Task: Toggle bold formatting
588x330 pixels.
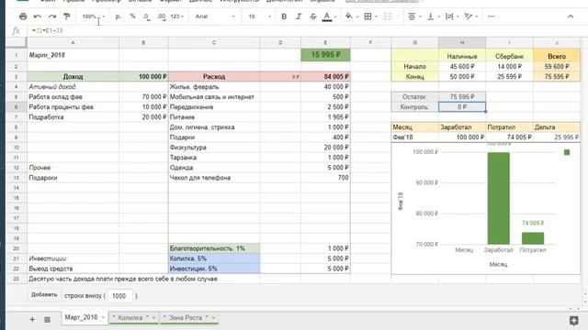Action: pyautogui.click(x=284, y=16)
